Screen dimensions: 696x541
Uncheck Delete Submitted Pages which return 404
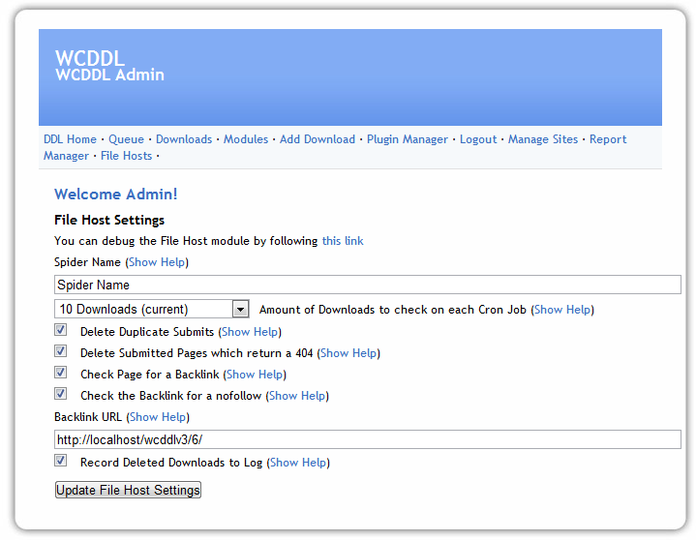(x=61, y=352)
